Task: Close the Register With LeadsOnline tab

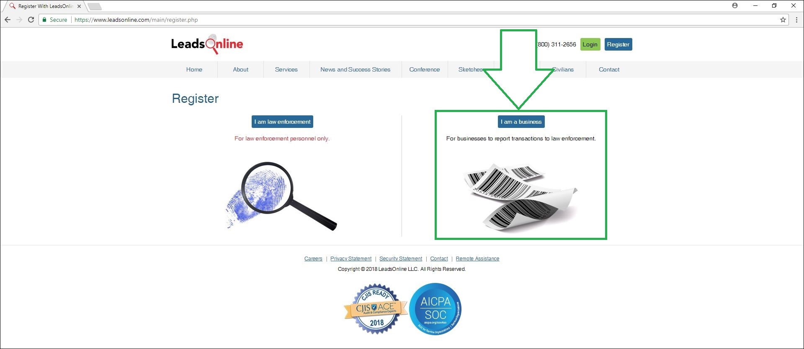Action: pyautogui.click(x=79, y=6)
